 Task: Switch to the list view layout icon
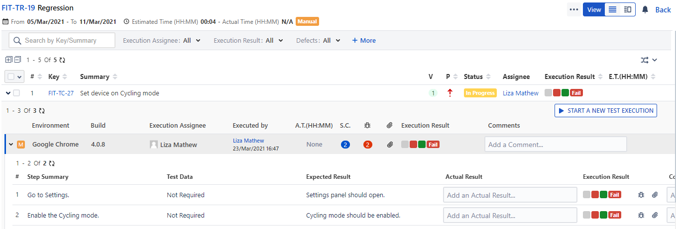[613, 9]
